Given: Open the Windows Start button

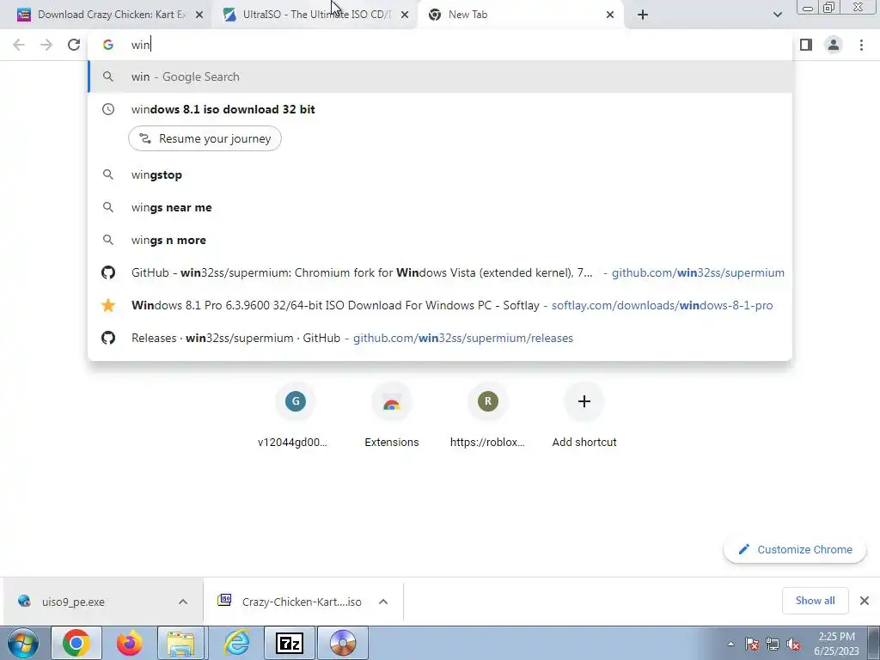Looking at the screenshot, I should [x=22, y=643].
